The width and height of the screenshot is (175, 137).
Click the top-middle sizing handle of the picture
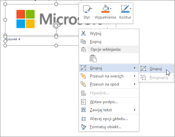point(56,4)
